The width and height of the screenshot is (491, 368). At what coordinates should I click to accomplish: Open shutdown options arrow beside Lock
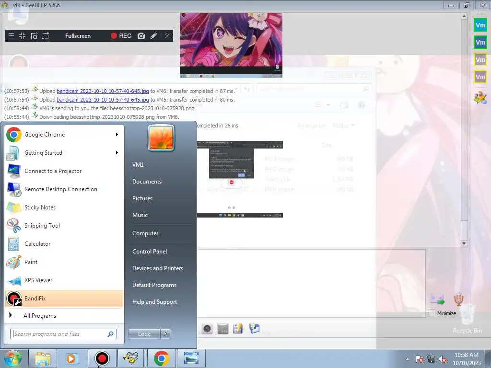pos(165,334)
